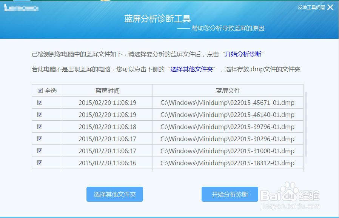The width and height of the screenshot is (339, 218).
Task: Uncheck the checkbox for 022015-31000-01.dmp
Action: 40,150
